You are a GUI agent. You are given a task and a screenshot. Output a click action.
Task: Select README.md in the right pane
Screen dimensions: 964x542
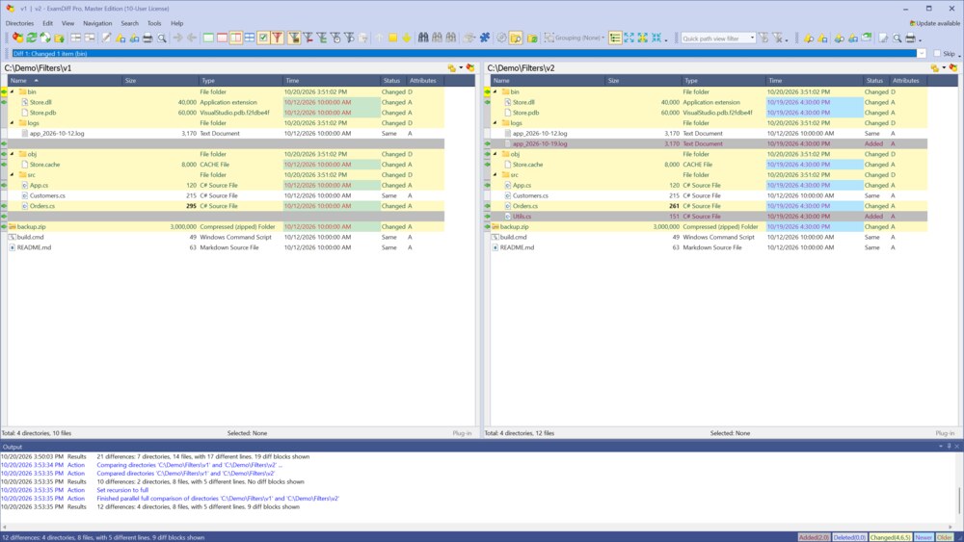coord(517,248)
